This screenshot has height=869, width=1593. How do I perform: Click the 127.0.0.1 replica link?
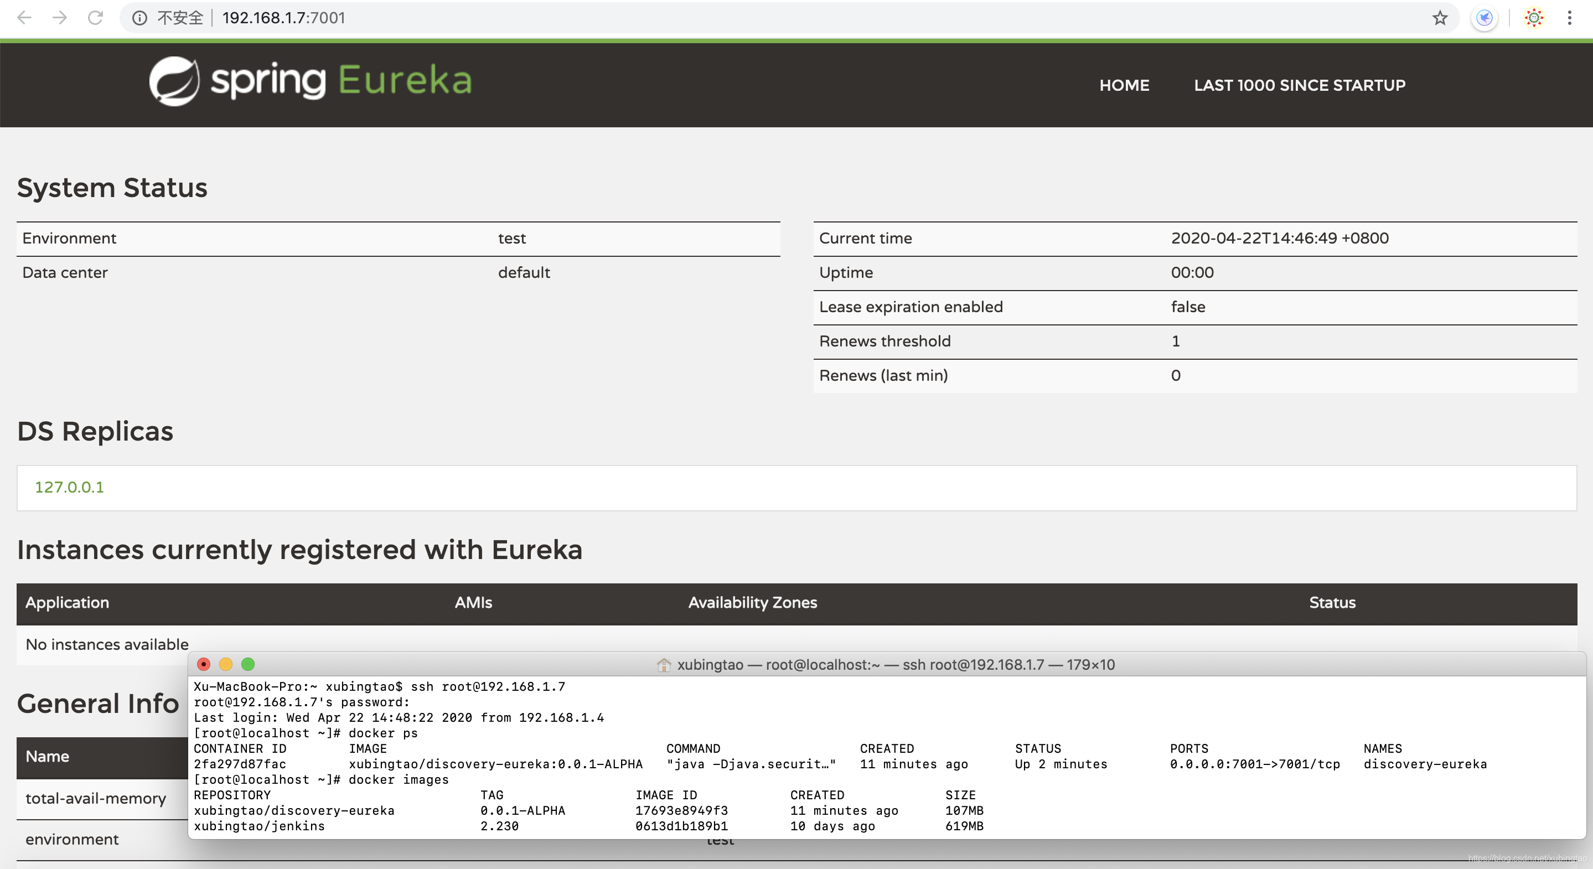69,488
